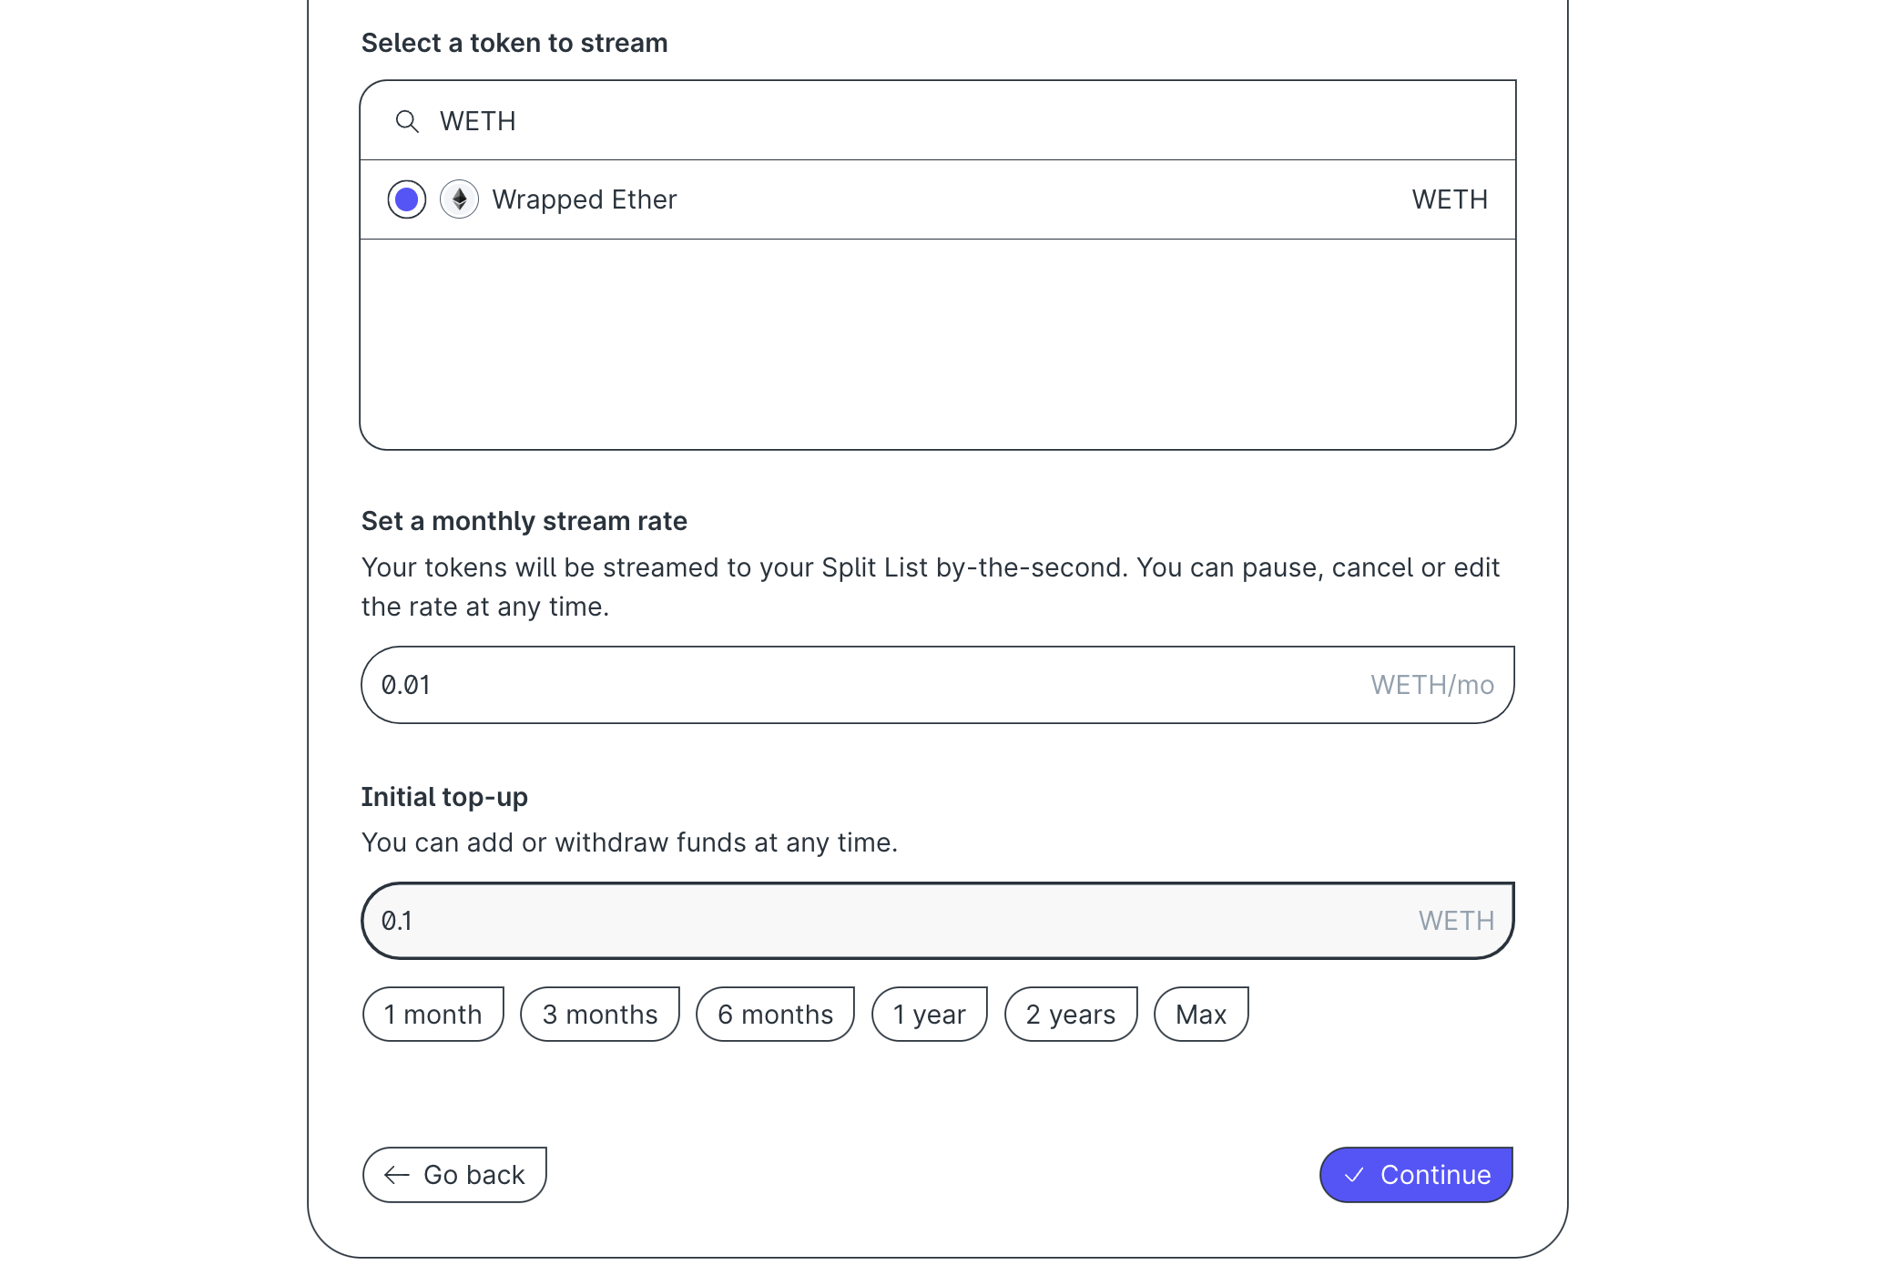Click the WETH/mo unit label
The height and width of the screenshot is (1286, 1894).
(1432, 685)
